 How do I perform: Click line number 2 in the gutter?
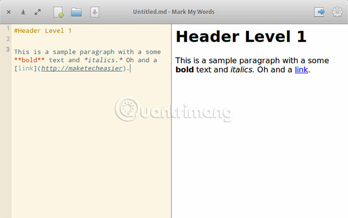(x=8, y=39)
